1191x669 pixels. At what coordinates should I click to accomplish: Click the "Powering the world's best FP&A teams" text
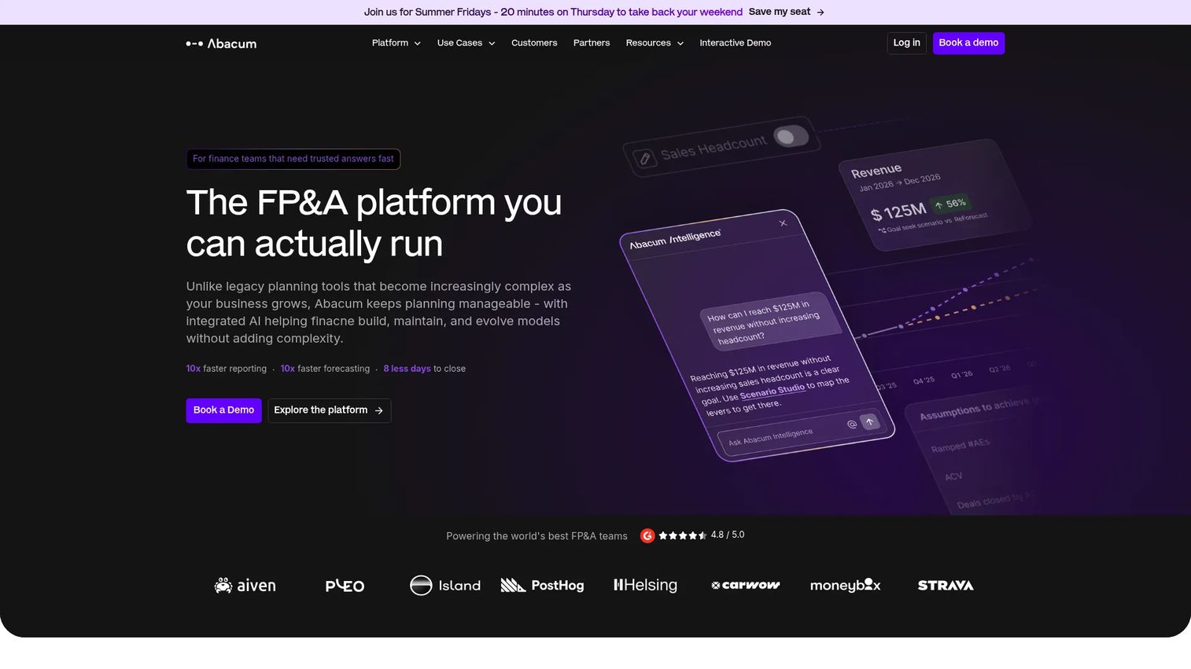(537, 536)
